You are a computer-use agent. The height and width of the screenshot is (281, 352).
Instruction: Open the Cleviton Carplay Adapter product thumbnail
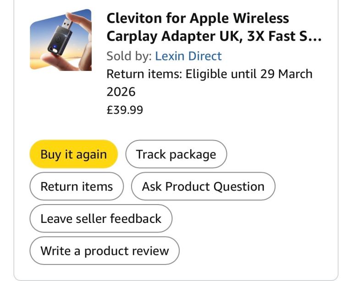point(60,40)
